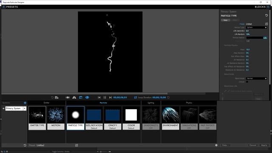Open the Shadowlets block
The height and width of the screenshot is (153, 272).
click(x=151, y=118)
